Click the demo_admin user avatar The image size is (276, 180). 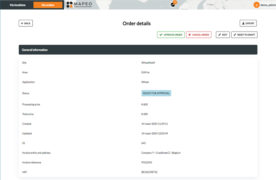pyautogui.click(x=257, y=5)
